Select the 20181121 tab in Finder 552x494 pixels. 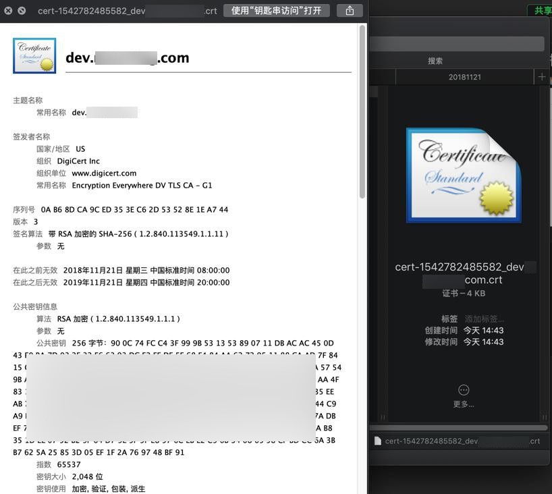(465, 77)
